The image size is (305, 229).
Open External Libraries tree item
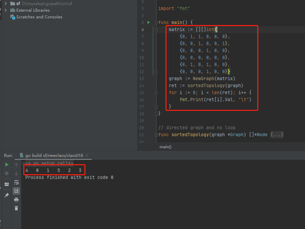30,10
